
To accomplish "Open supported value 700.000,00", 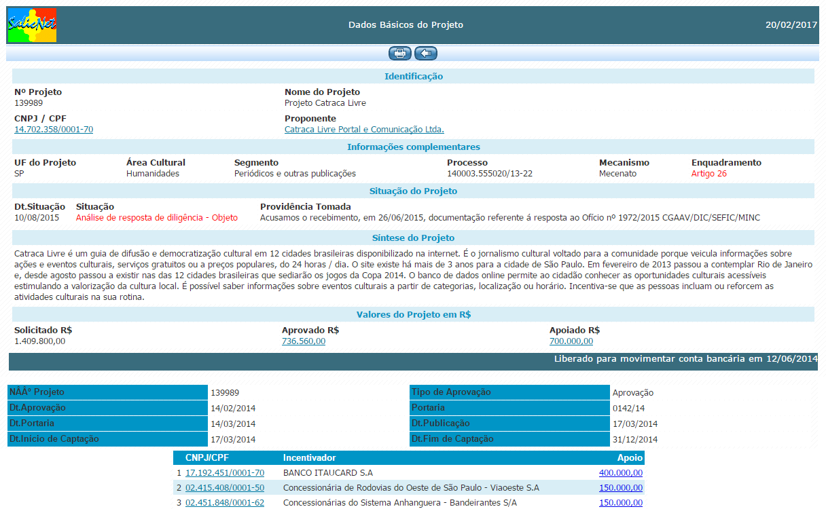I will point(571,341).
